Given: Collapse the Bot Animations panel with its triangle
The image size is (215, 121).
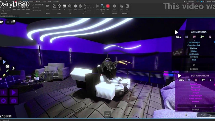Looking at the screenshot, I should click(179, 76).
